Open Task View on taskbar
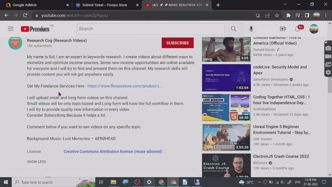332x187 pixels. click(101, 182)
